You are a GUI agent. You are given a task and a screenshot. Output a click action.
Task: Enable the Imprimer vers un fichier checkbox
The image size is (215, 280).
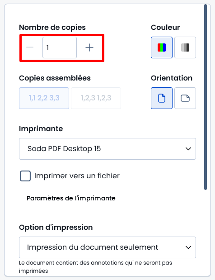[25, 176]
